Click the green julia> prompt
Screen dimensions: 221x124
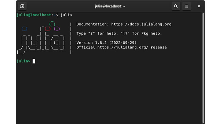click(x=23, y=61)
